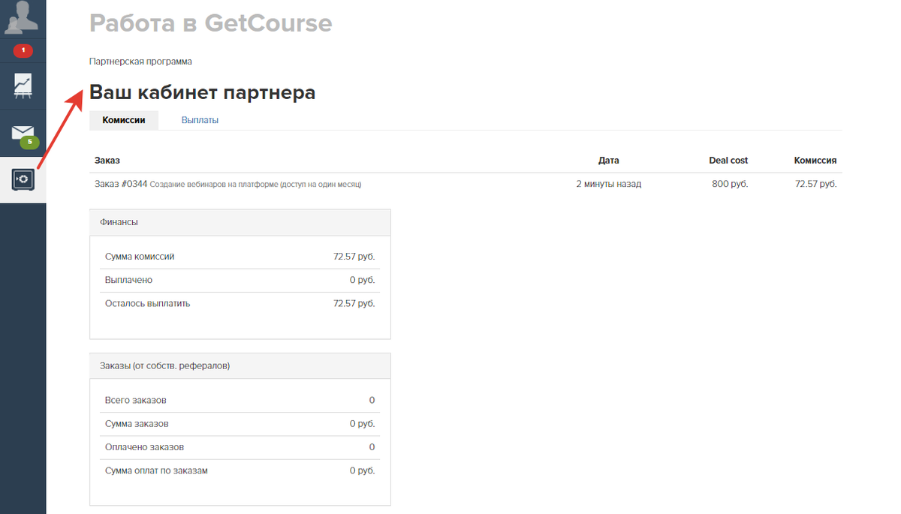
Task: Click the red notification badge showing 1
Action: point(23,51)
